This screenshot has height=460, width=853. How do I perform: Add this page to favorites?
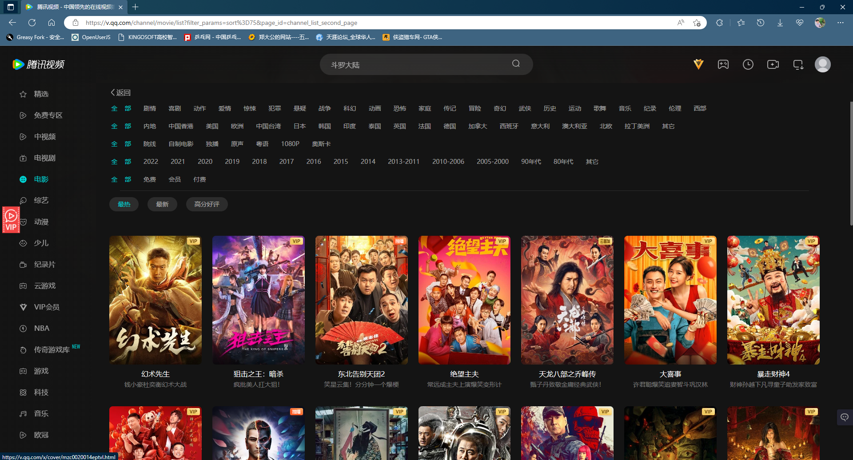697,23
